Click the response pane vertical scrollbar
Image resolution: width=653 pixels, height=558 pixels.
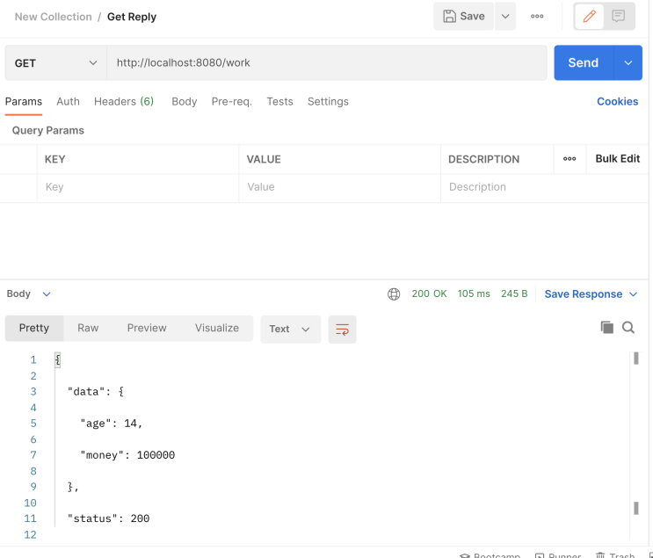pyautogui.click(x=635, y=446)
